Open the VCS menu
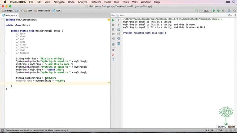Screen dimensions: 237x133 pyautogui.click(x=135, y=2)
